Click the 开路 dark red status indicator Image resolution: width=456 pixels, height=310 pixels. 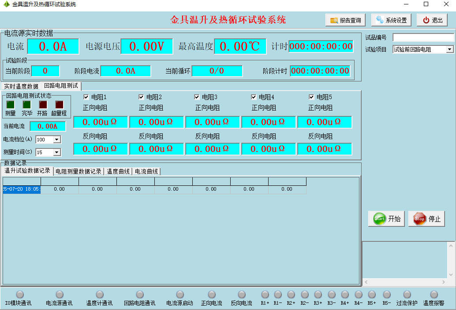(x=43, y=105)
